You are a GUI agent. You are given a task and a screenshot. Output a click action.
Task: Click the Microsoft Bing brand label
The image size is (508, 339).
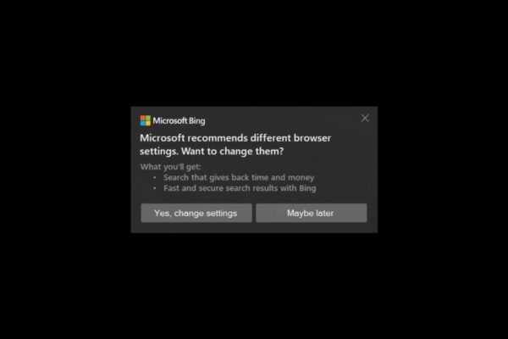point(179,121)
